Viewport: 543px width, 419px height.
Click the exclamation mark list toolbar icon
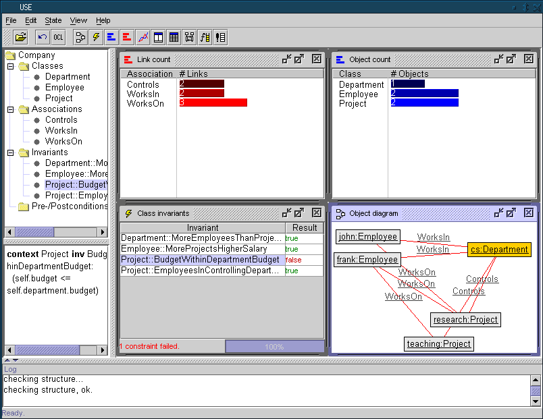[x=220, y=36]
